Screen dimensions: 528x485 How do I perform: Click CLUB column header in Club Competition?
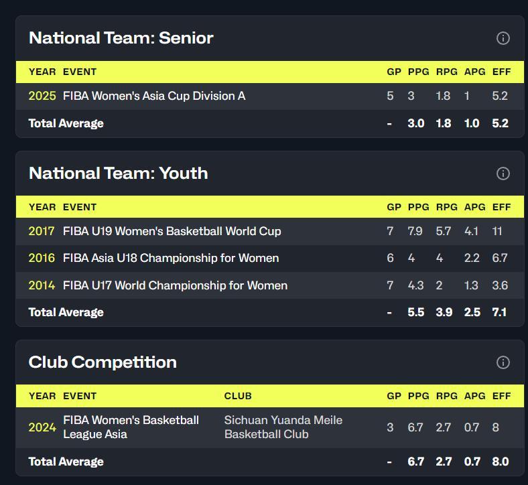238,396
